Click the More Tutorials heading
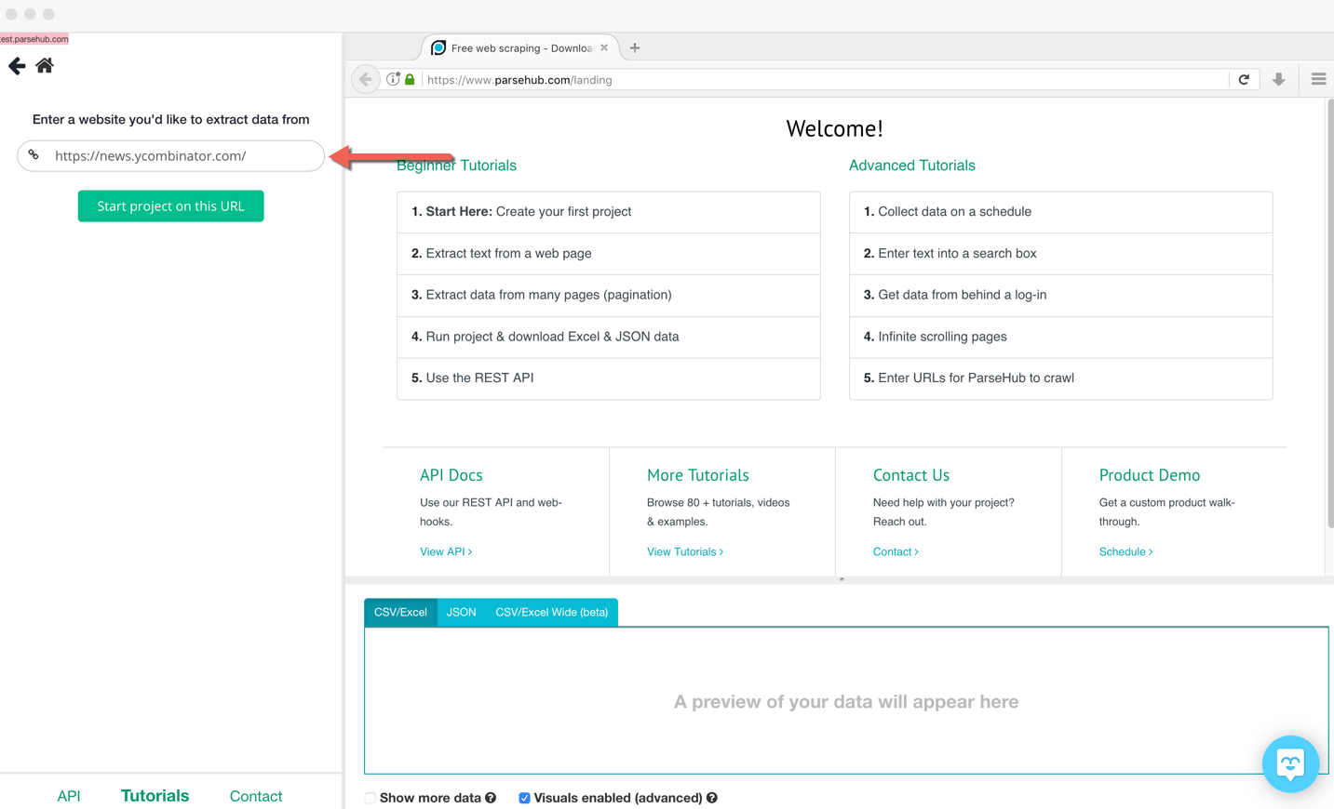Screen dimensions: 1334x809 (698, 475)
